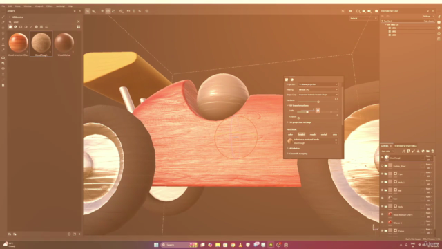This screenshot has height=249, width=442.
Task: Clear the asset search field
Action: 78,21
